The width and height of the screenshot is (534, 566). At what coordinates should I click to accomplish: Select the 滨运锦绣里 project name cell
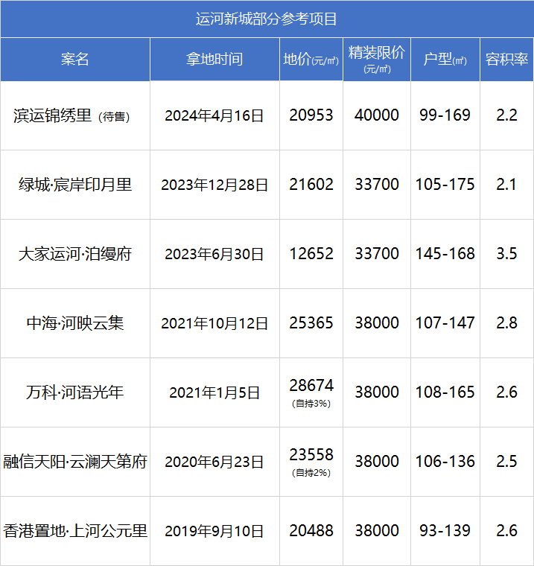point(71,115)
